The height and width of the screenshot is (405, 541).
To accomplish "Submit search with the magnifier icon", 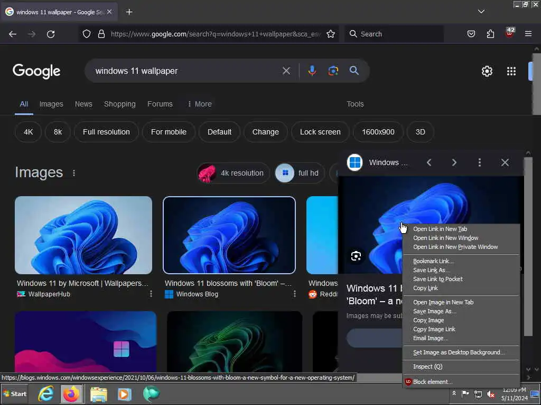I will click(354, 71).
